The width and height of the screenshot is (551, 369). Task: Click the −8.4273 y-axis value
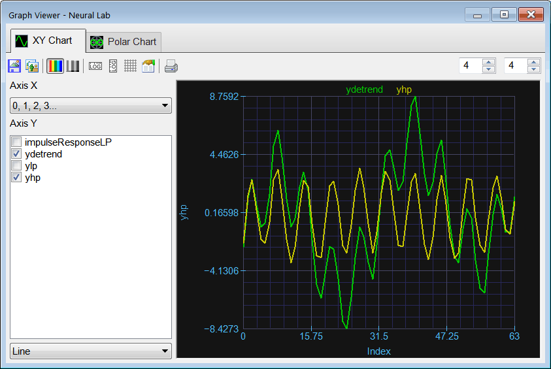point(222,329)
